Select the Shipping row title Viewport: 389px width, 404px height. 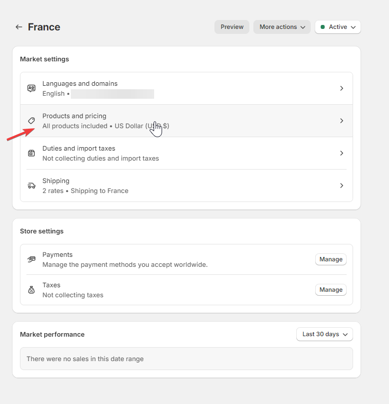tap(56, 181)
